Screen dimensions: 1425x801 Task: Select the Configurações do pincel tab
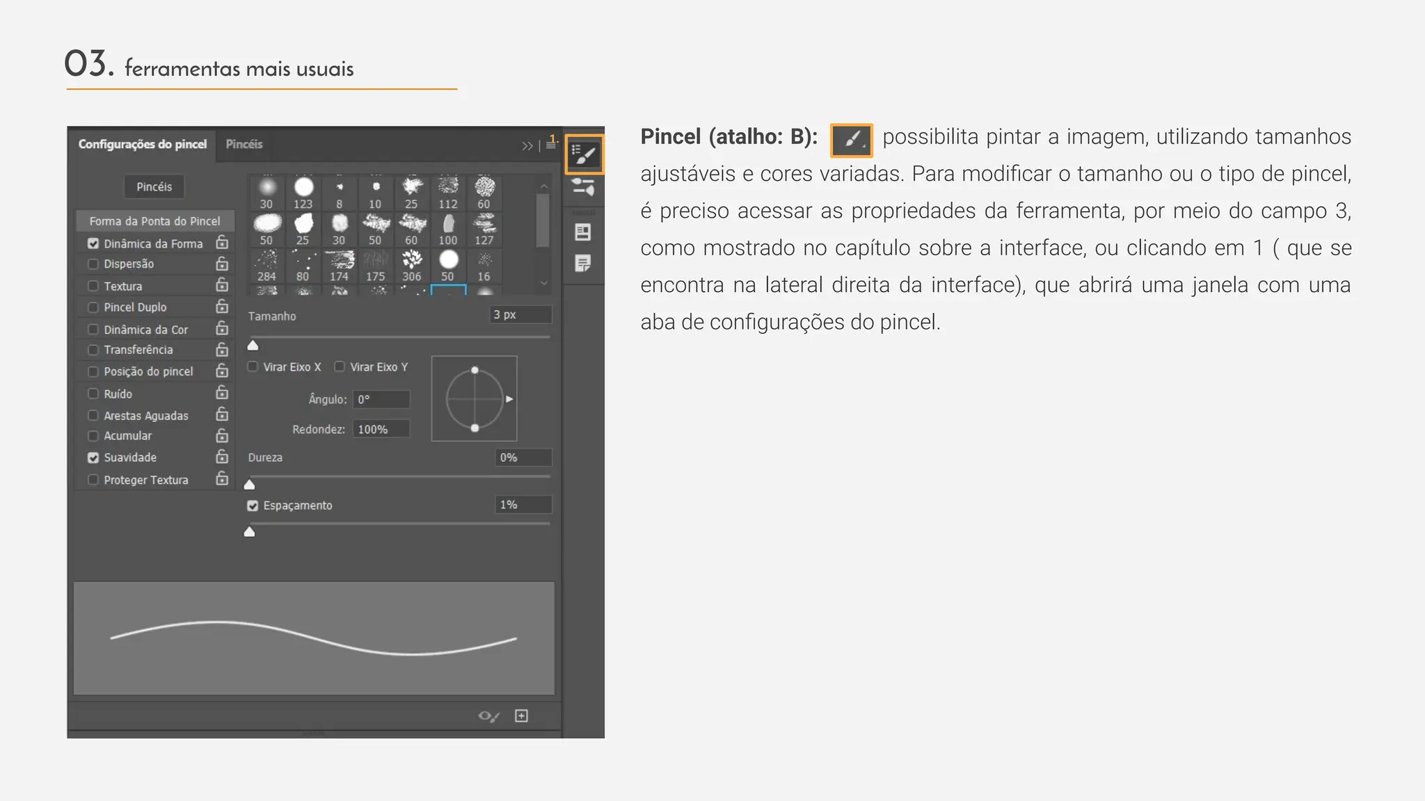point(143,145)
